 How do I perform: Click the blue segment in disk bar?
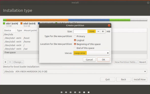[x=89, y=20]
